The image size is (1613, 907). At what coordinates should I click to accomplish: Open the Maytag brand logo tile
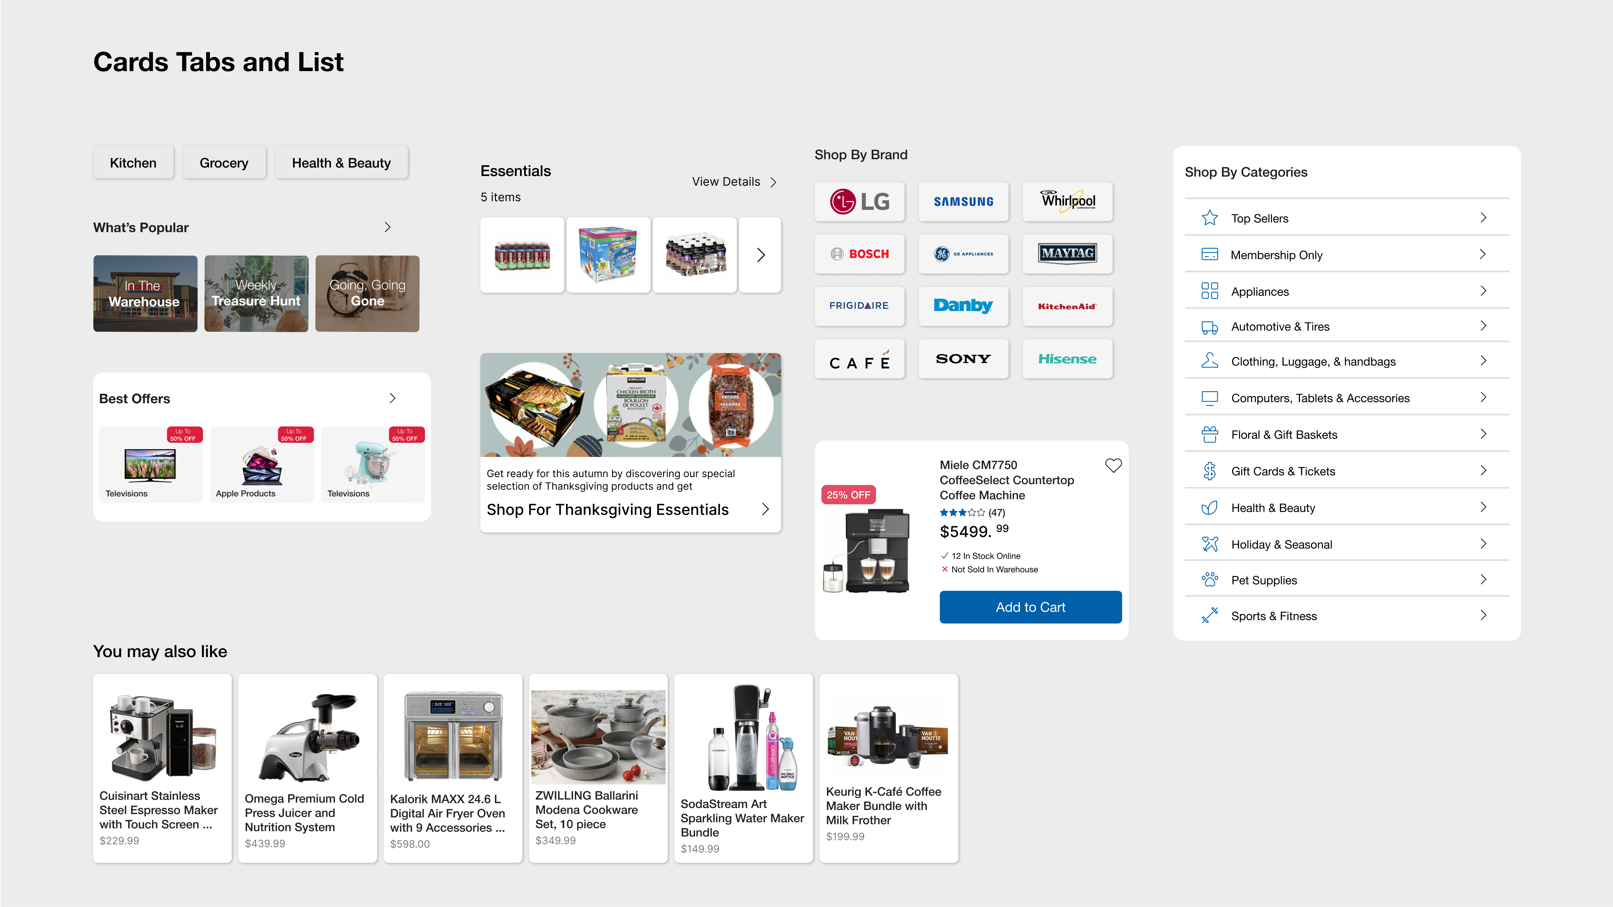pos(1067,254)
